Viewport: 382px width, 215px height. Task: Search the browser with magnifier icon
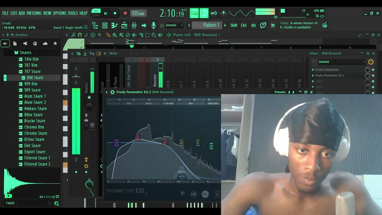[x=56, y=204]
